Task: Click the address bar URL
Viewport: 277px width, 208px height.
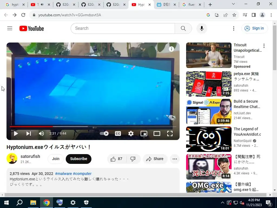Action: [70, 15]
